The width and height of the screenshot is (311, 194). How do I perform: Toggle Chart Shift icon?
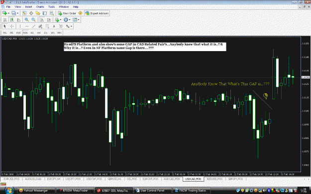pyautogui.click(x=49, y=20)
